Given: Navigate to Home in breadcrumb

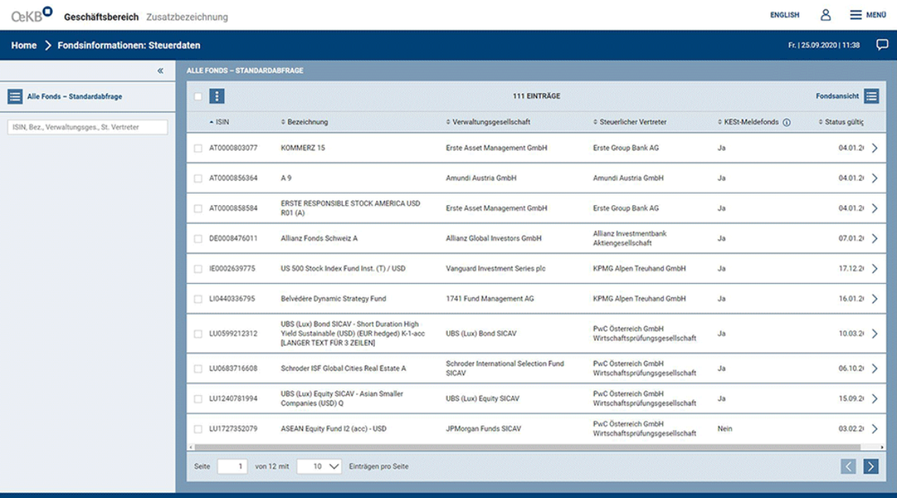Looking at the screenshot, I should (x=23, y=45).
